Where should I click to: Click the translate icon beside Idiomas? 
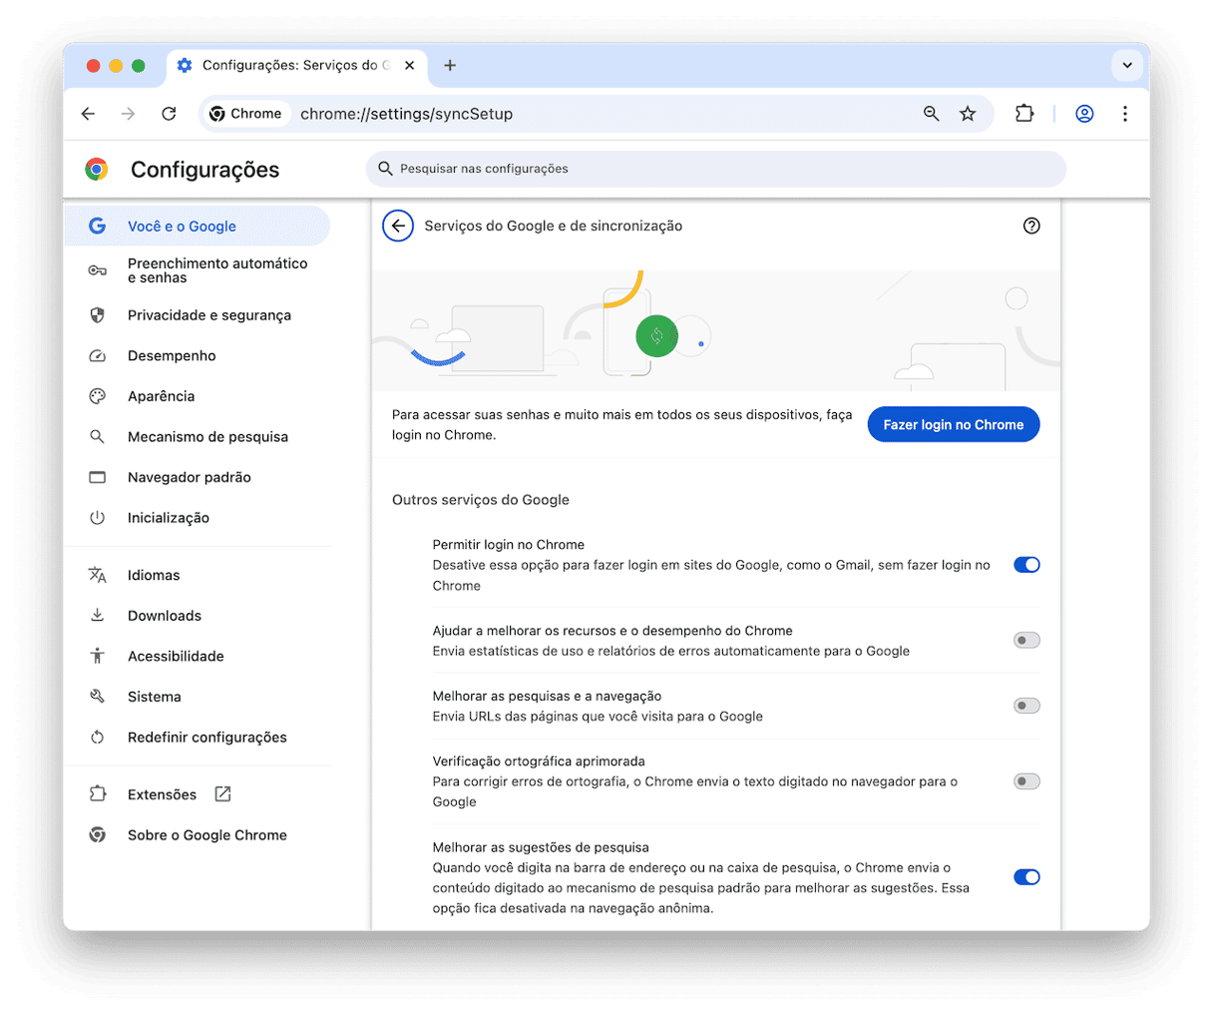tap(97, 575)
